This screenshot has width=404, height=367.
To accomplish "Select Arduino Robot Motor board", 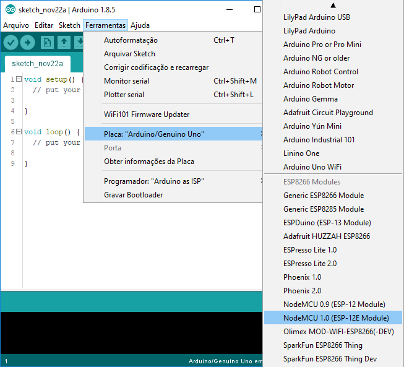I will [x=333, y=85].
